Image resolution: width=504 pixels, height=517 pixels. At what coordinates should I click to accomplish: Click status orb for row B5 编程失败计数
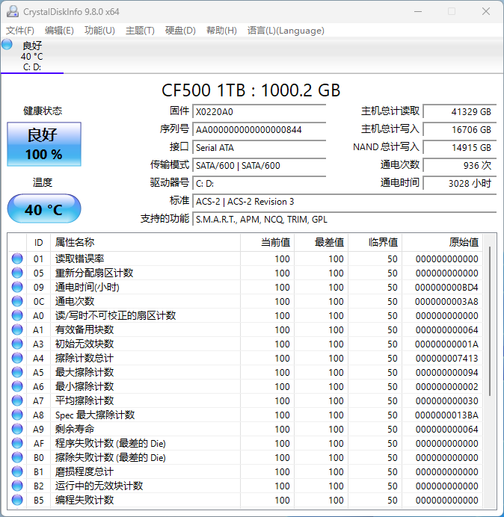click(x=17, y=500)
